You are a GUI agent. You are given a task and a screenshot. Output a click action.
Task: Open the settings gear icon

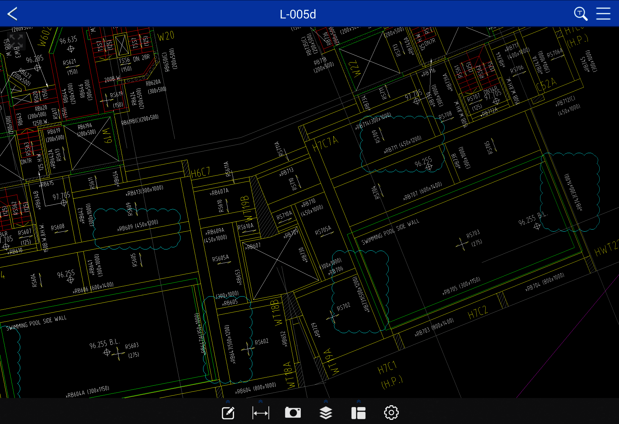(x=391, y=413)
